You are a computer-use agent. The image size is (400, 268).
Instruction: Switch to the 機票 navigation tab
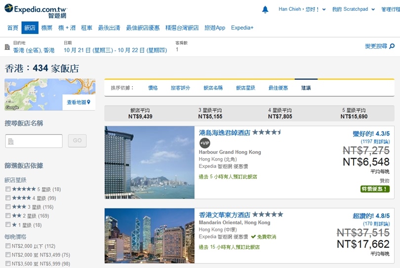click(x=47, y=28)
